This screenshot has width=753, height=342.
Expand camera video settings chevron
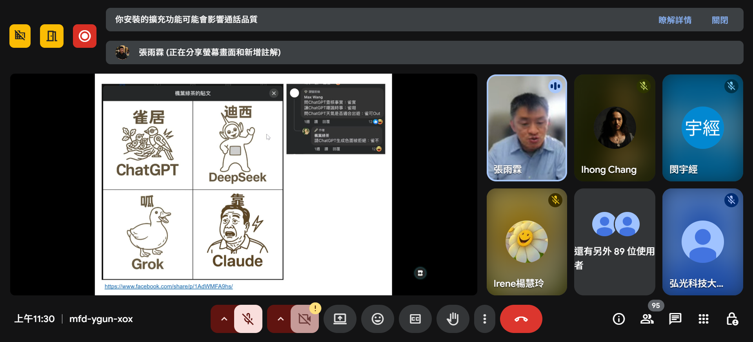pyautogui.click(x=280, y=319)
